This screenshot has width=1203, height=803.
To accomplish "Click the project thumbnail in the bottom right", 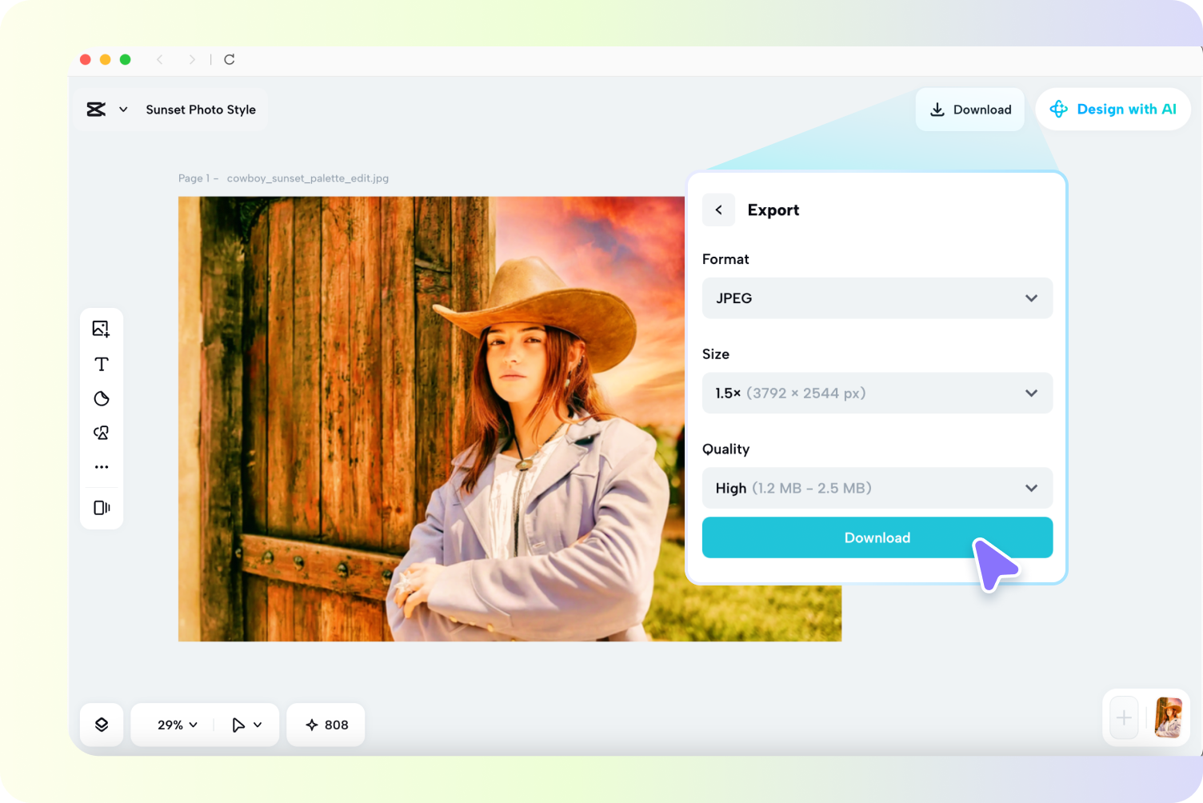I will click(x=1168, y=717).
